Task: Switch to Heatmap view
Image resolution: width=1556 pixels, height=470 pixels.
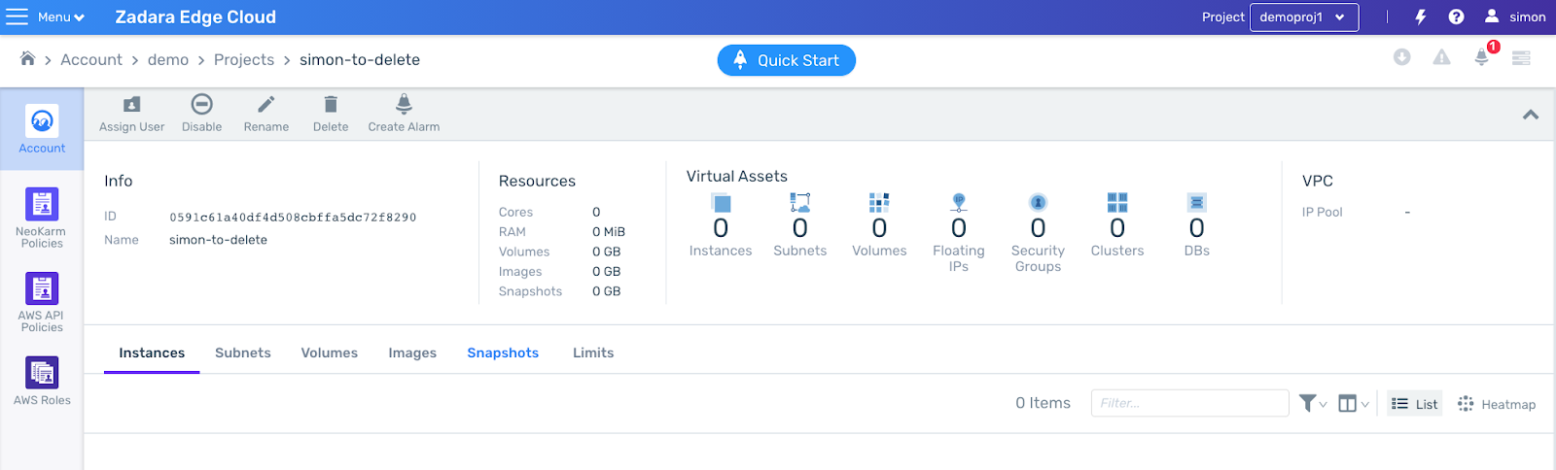Action: click(1497, 404)
